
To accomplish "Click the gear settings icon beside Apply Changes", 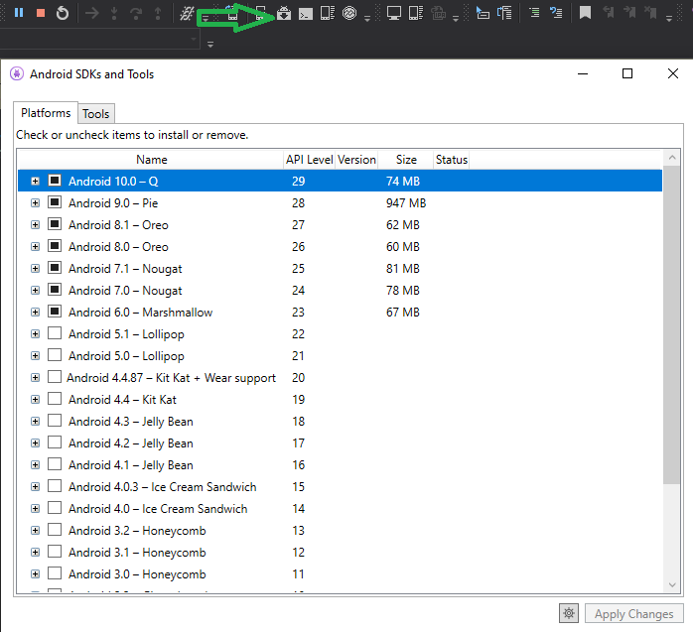I will pos(569,613).
